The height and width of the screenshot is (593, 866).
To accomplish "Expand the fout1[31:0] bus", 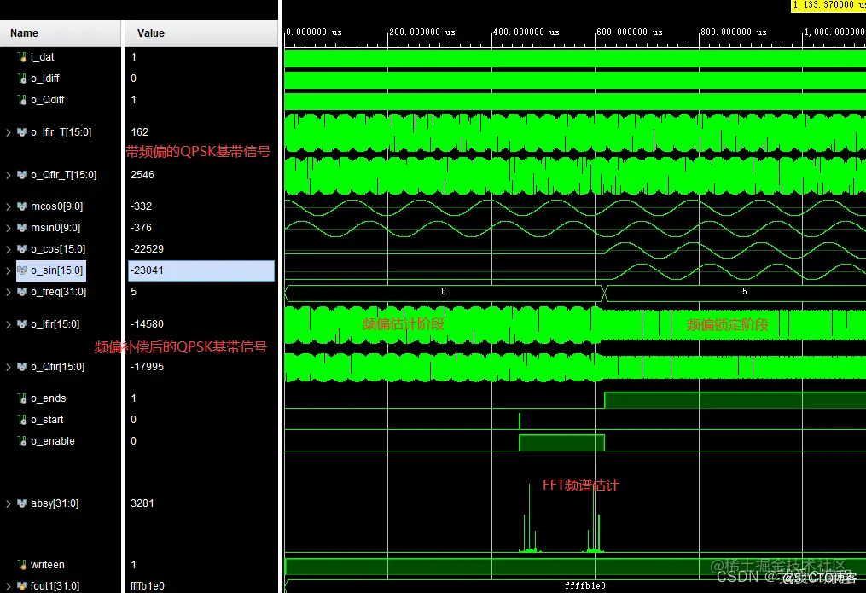I will (9, 586).
